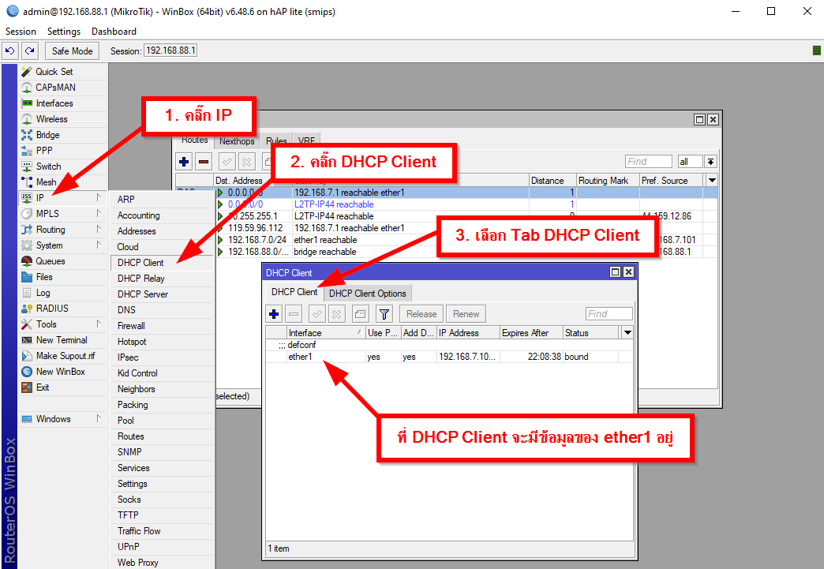
Task: Sort DHCP Client list by Interface column
Action: [326, 332]
